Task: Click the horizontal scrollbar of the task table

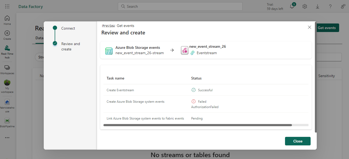Action: (x=198, y=125)
